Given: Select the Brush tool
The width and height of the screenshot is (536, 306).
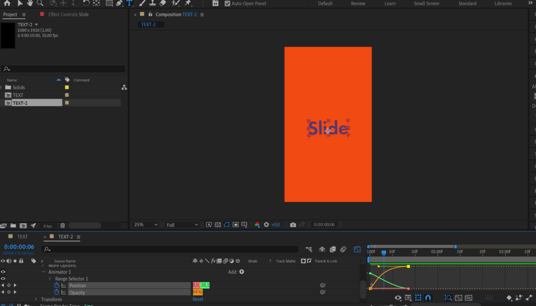Looking at the screenshot, I should pyautogui.click(x=142, y=3).
